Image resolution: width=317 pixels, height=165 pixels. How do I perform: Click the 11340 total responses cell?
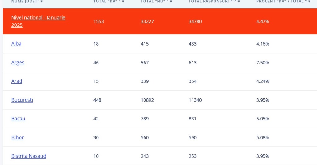[195, 100]
